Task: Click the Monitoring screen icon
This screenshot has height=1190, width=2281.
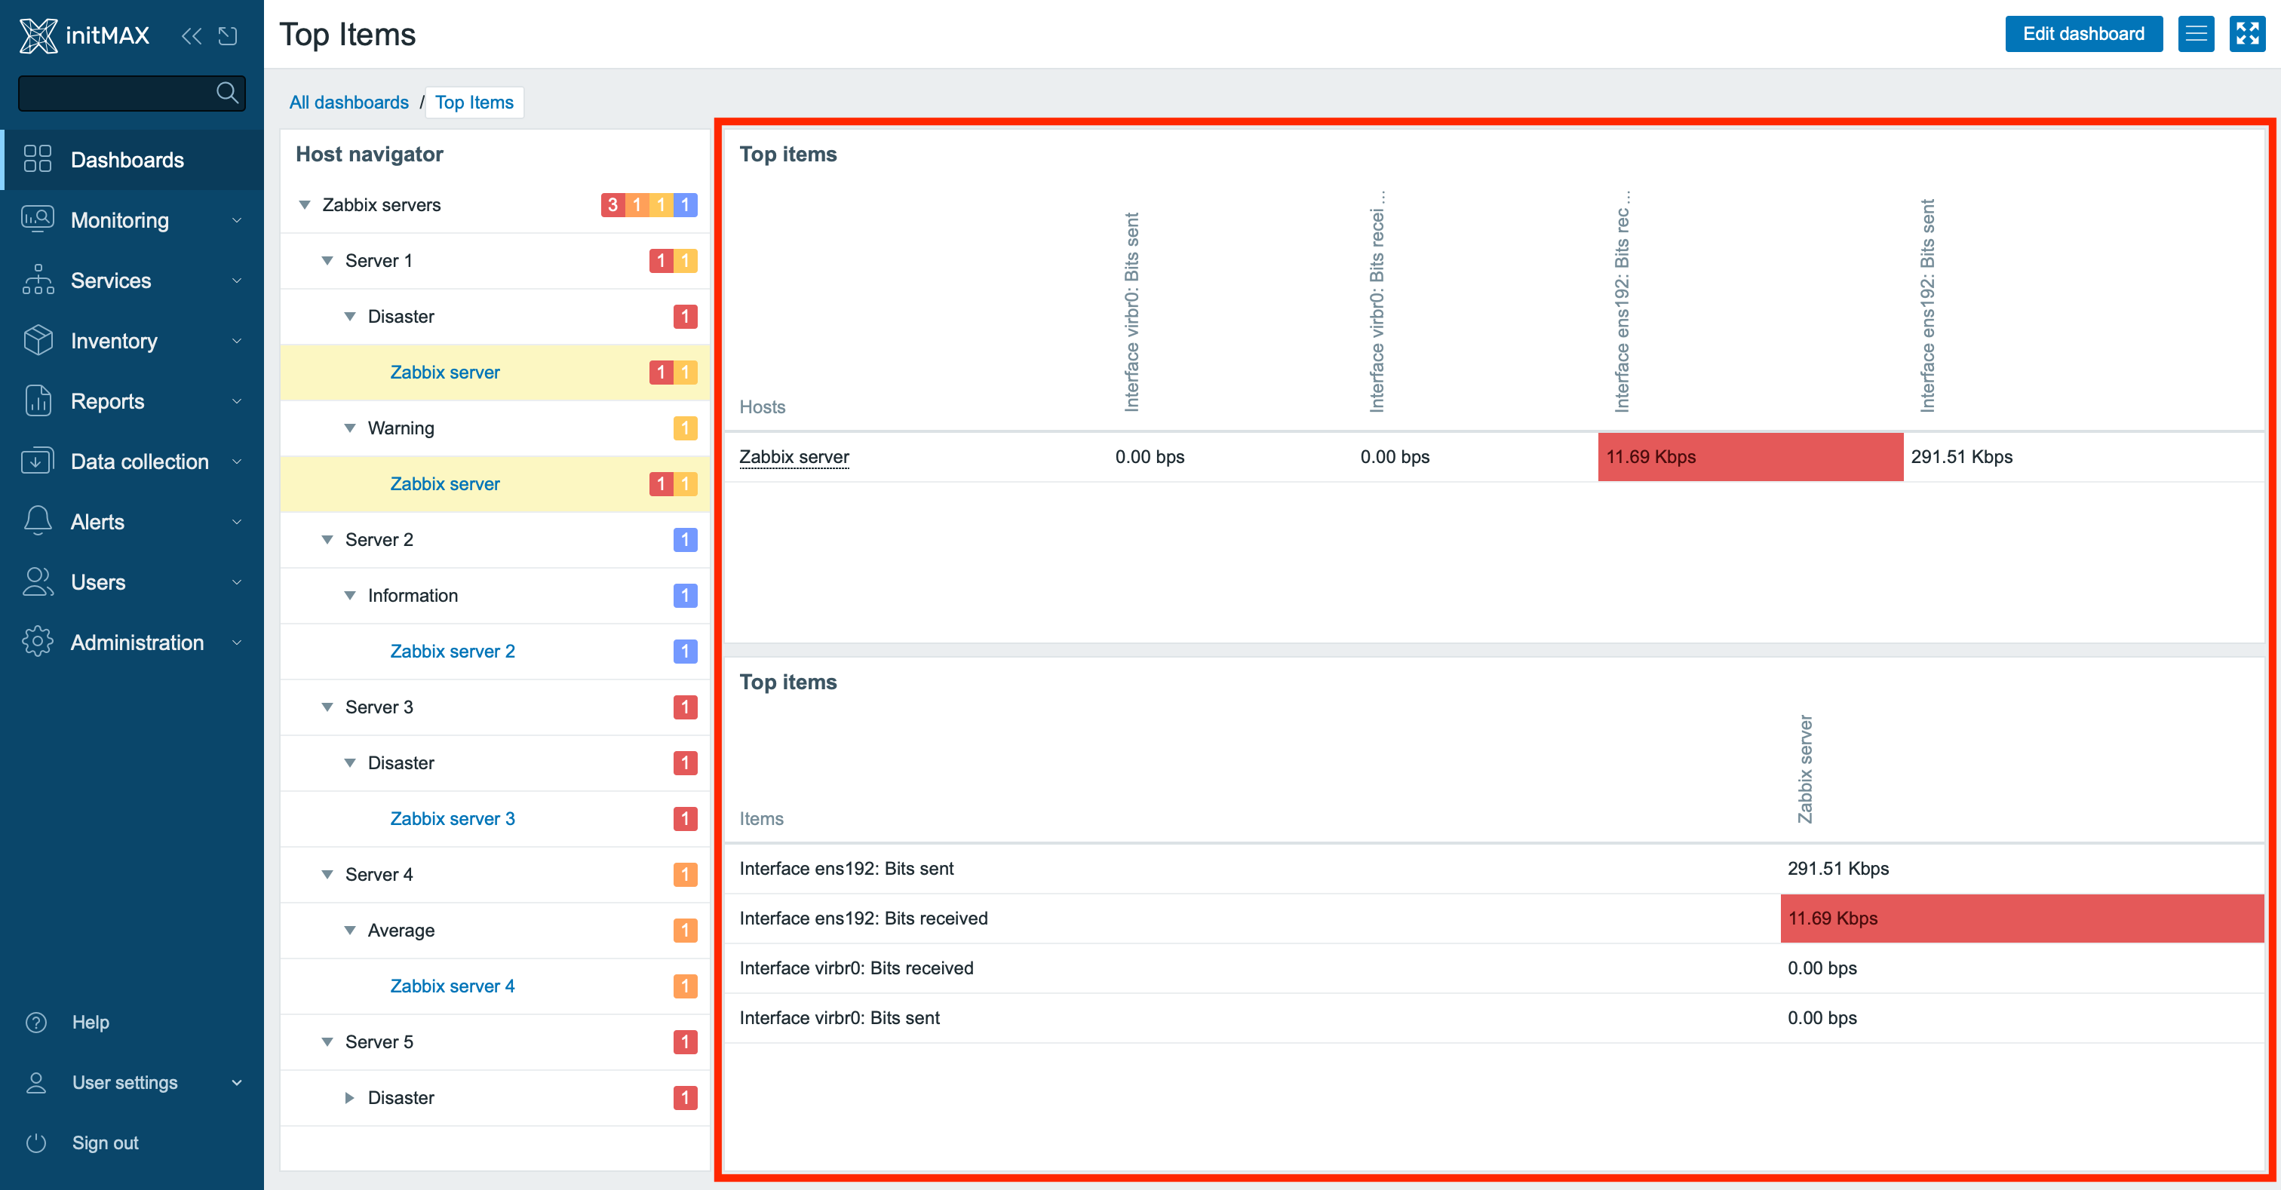Action: (37, 219)
